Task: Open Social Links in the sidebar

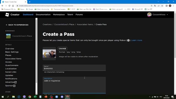Action: click(11, 72)
